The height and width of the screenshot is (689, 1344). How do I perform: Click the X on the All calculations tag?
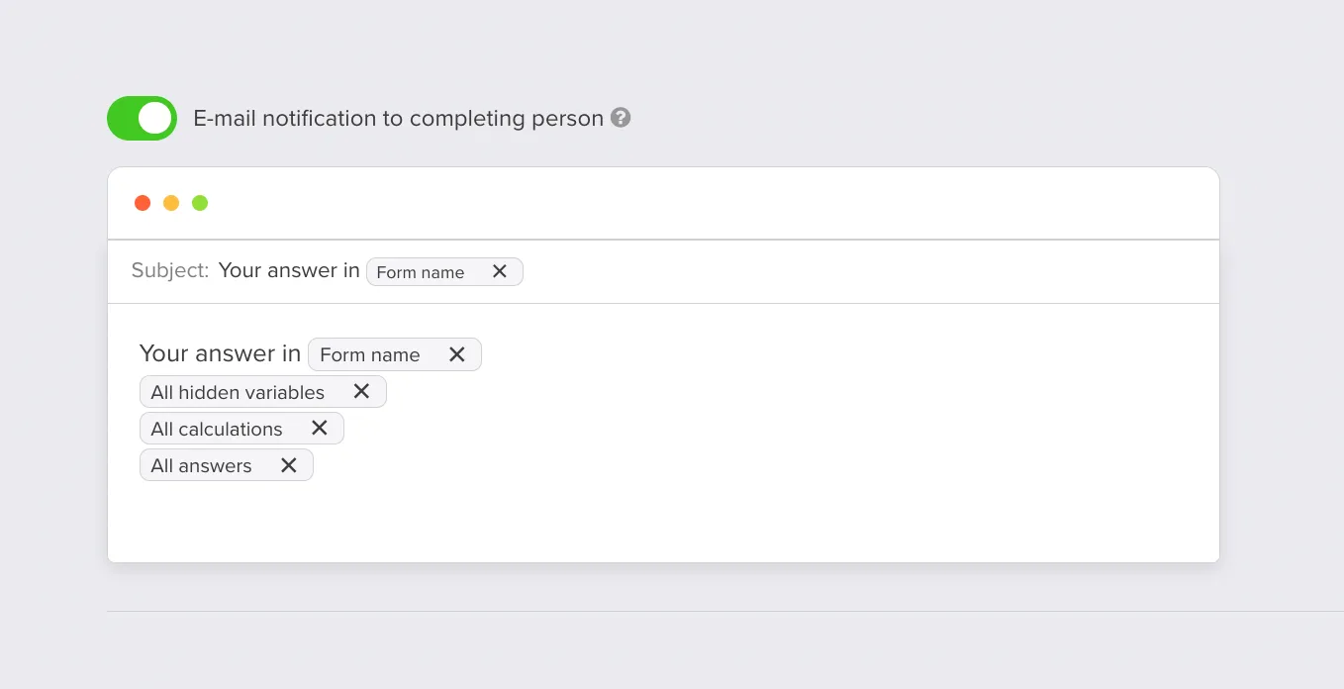(x=320, y=428)
